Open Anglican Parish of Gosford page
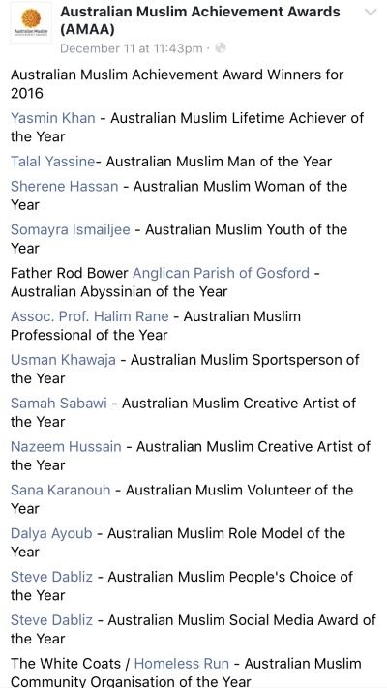Image resolution: width=387 pixels, height=688 pixels. [222, 273]
